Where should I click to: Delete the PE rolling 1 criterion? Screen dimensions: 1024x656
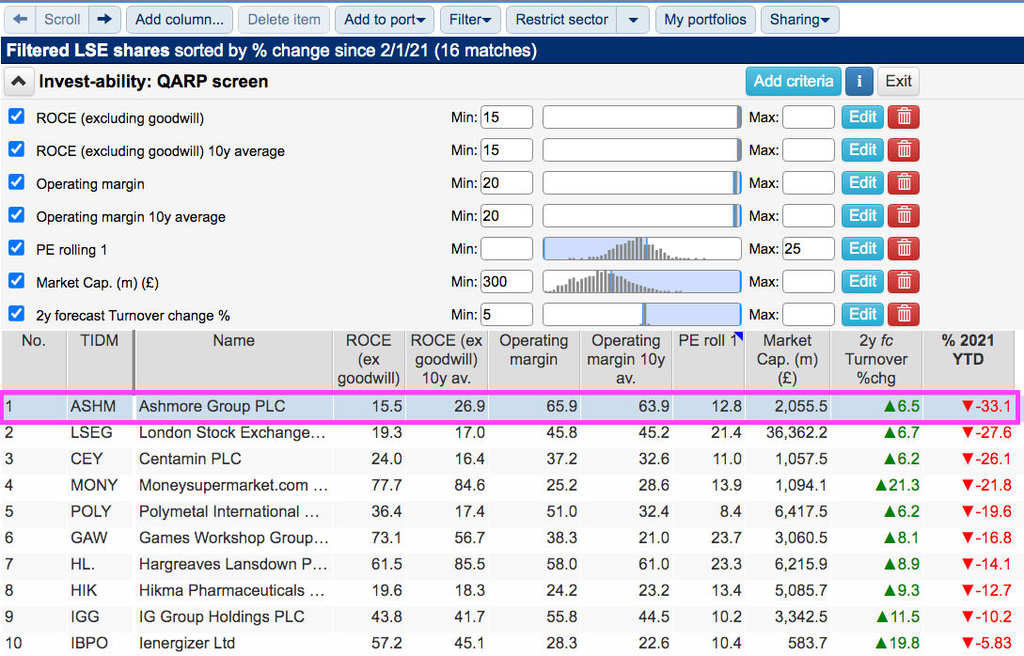904,249
